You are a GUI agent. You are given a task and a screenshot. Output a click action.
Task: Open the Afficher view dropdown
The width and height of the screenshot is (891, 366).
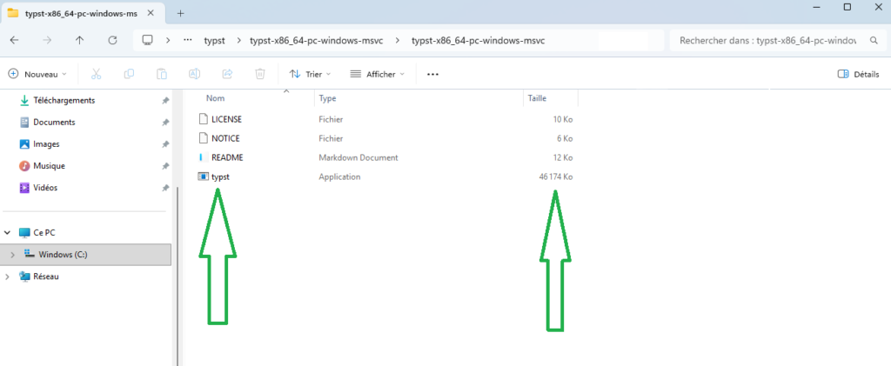click(x=377, y=75)
